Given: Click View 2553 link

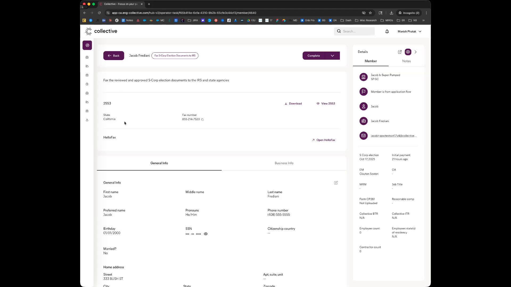Looking at the screenshot, I should click(326, 104).
